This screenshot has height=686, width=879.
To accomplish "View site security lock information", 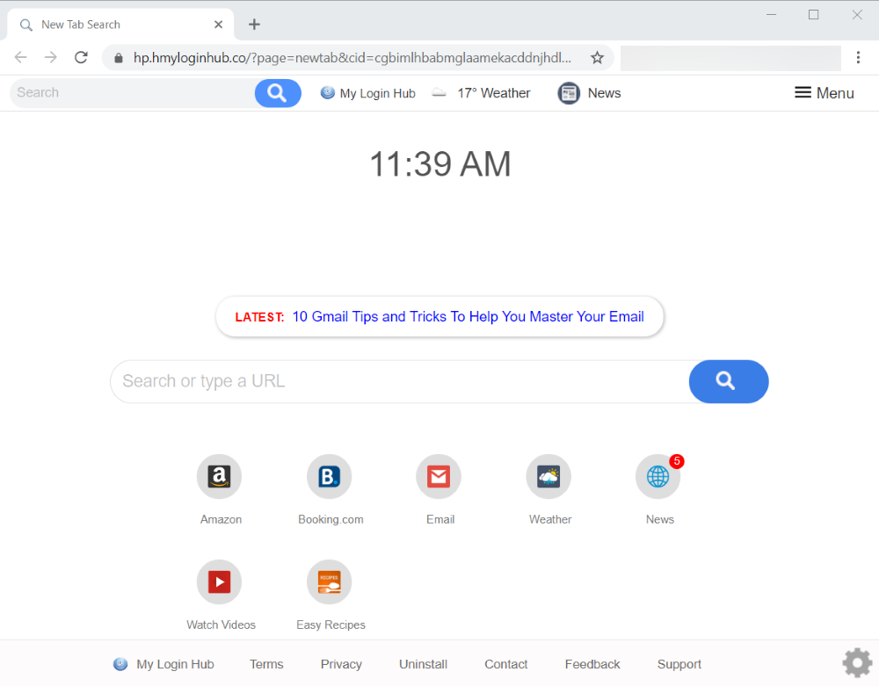I will coord(119,58).
